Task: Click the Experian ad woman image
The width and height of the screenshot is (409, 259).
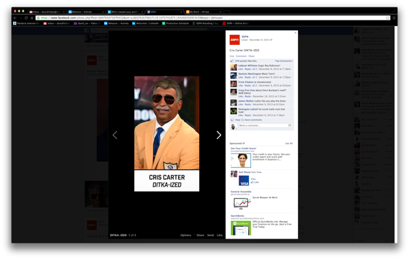Action: [x=241, y=160]
